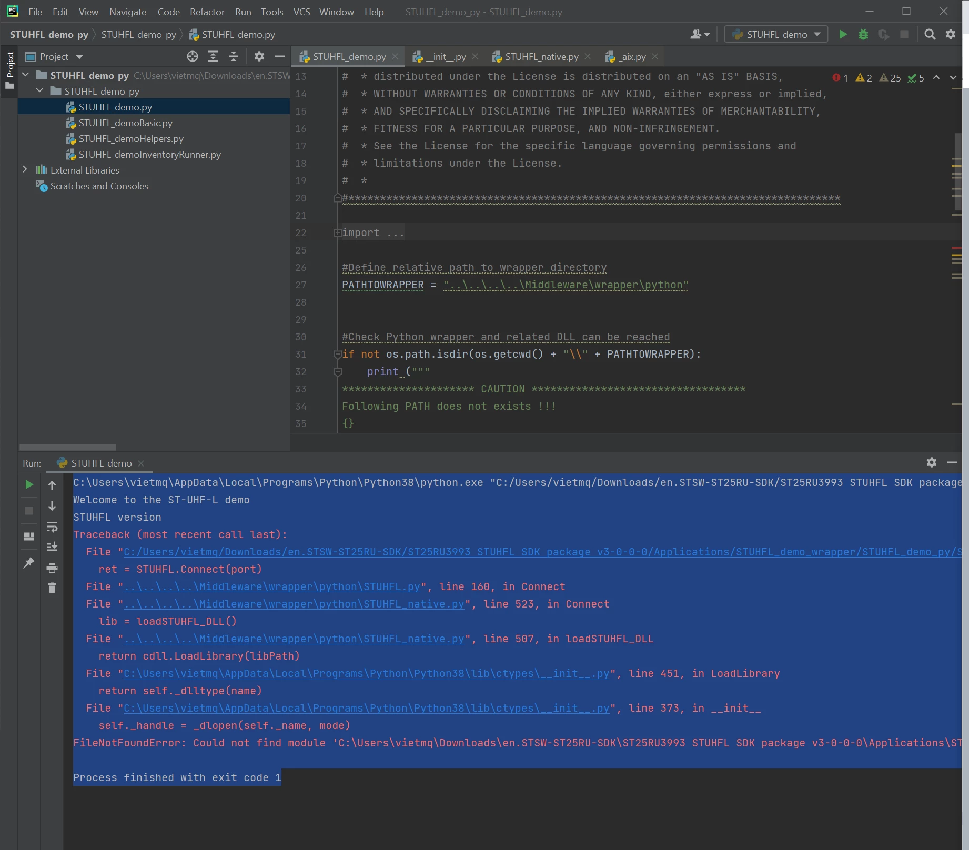Collapse the STUHFL_demo_py subfolder
This screenshot has width=969, height=850.
(39, 91)
